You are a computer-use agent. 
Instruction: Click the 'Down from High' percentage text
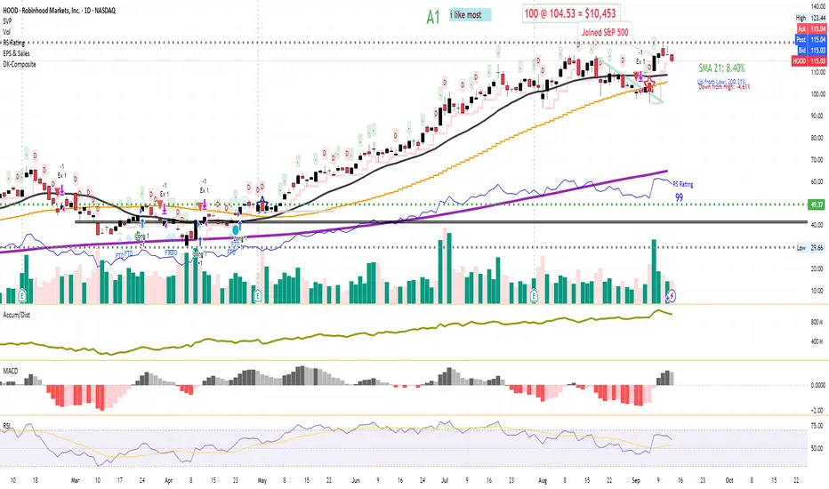pyautogui.click(x=724, y=87)
